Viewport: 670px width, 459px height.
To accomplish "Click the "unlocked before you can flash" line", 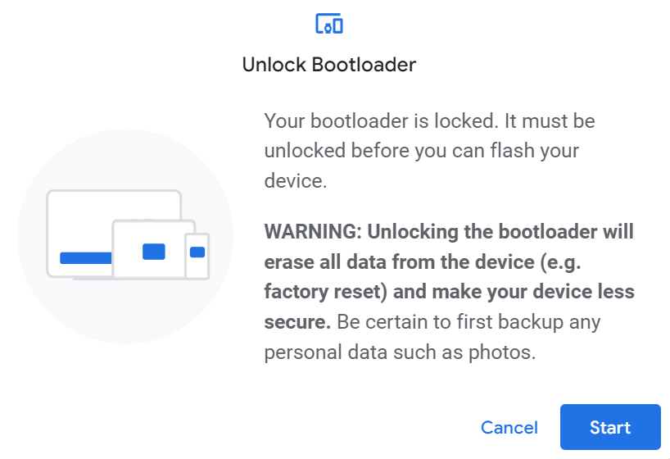I will pyautogui.click(x=421, y=151).
